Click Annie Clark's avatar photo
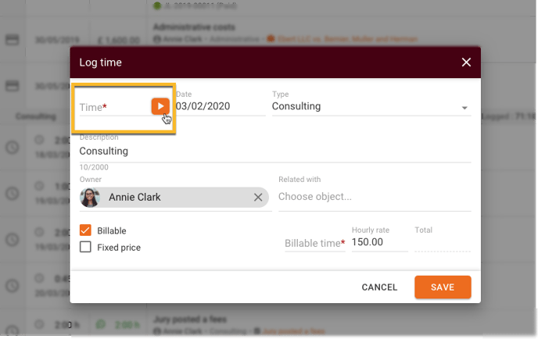 pyautogui.click(x=90, y=198)
